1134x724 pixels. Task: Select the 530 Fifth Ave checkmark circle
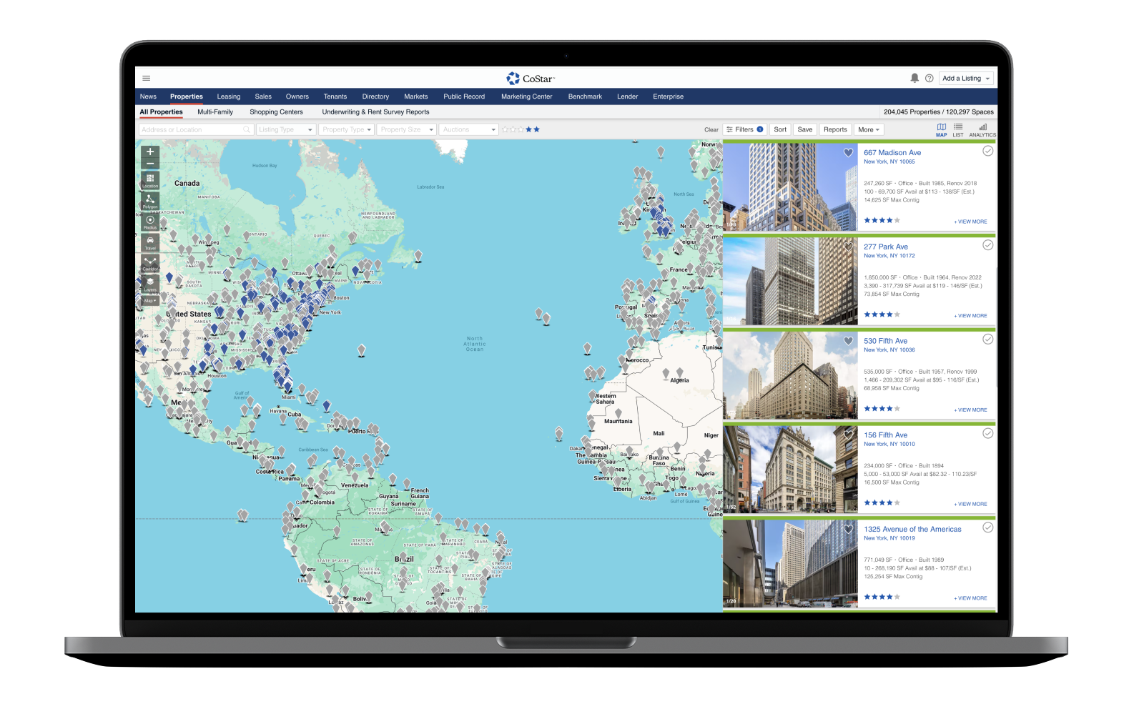pyautogui.click(x=987, y=339)
